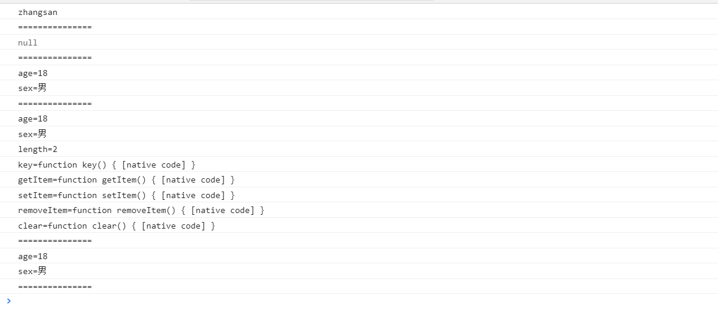This screenshot has width=718, height=313.
Task: Select the 'age=18' line above 'length=2'
Action: (32, 118)
